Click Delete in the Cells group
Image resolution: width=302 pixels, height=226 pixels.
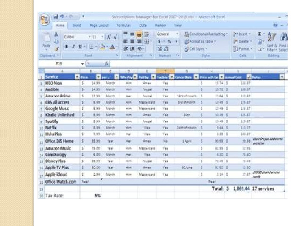coord(243,41)
